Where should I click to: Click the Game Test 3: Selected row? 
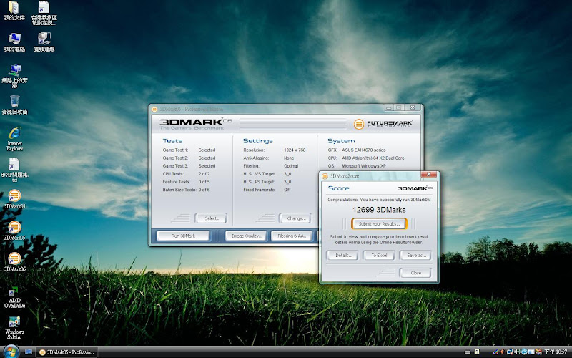click(x=189, y=166)
